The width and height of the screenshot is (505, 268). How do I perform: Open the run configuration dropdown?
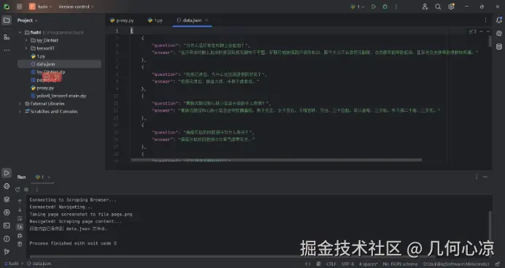click(357, 7)
